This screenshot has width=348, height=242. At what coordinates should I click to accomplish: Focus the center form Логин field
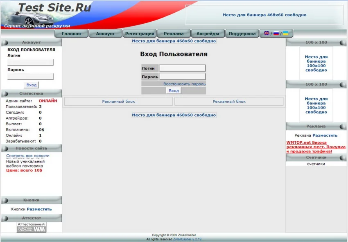[183, 68]
